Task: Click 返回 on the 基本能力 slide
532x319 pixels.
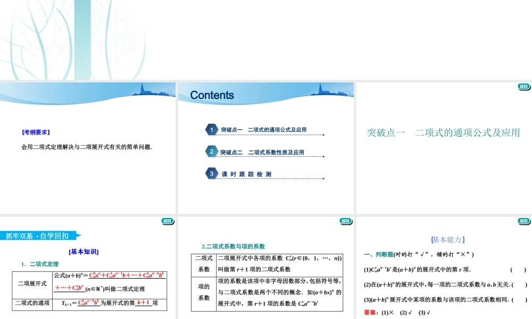Action: pos(523,221)
